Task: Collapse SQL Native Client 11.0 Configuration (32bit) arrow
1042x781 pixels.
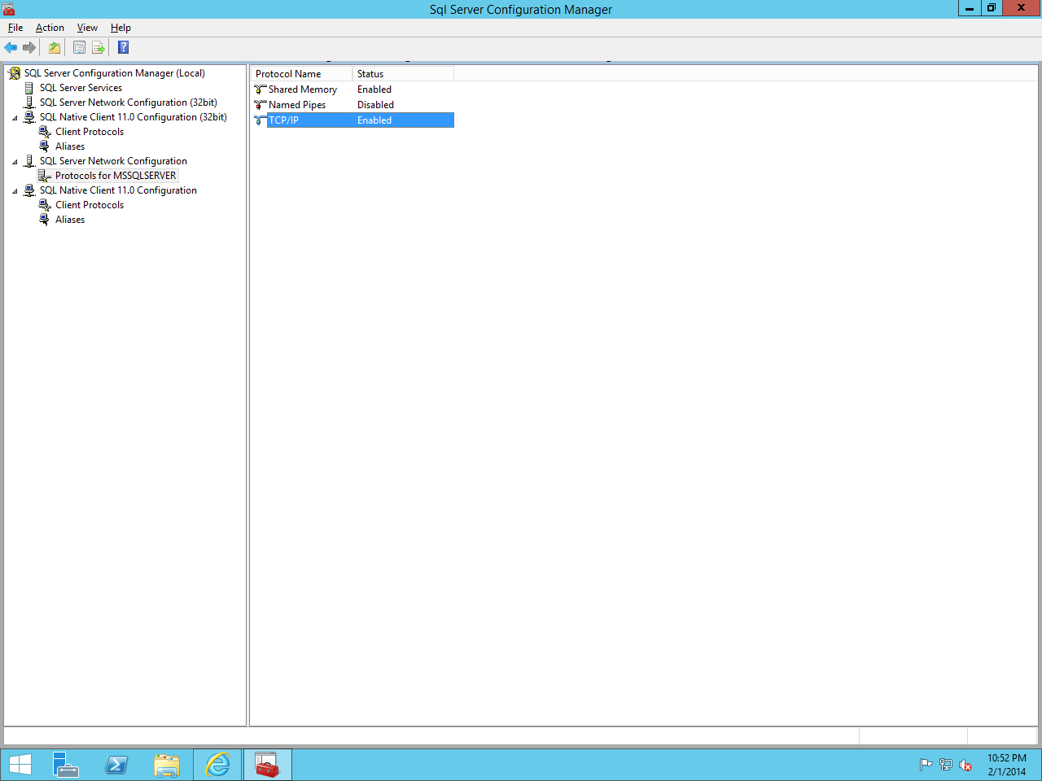Action: 15,118
